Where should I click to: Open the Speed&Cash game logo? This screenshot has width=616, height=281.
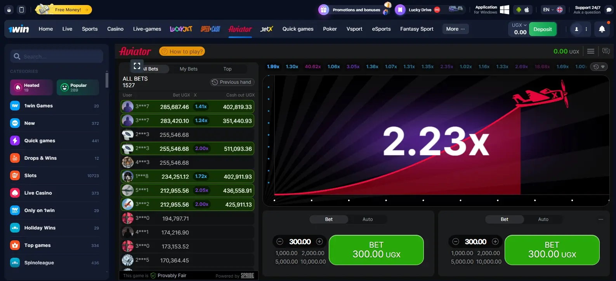click(210, 29)
